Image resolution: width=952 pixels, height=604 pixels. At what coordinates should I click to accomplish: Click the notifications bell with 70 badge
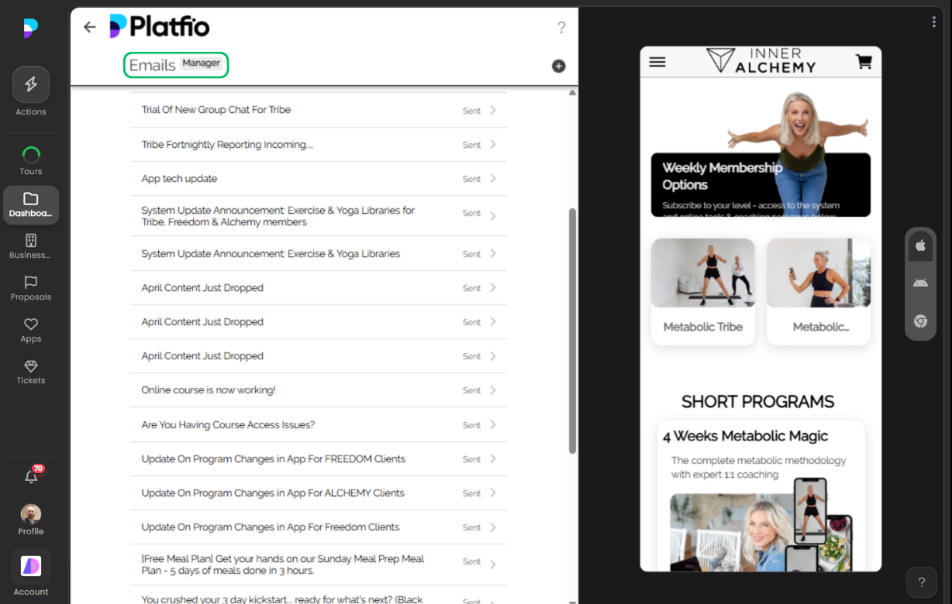pos(31,476)
